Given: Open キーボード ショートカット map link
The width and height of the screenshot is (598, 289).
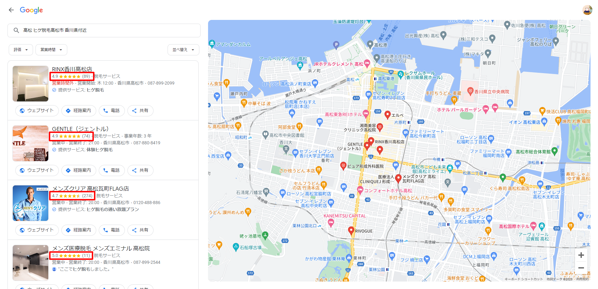Looking at the screenshot, I should [524, 279].
